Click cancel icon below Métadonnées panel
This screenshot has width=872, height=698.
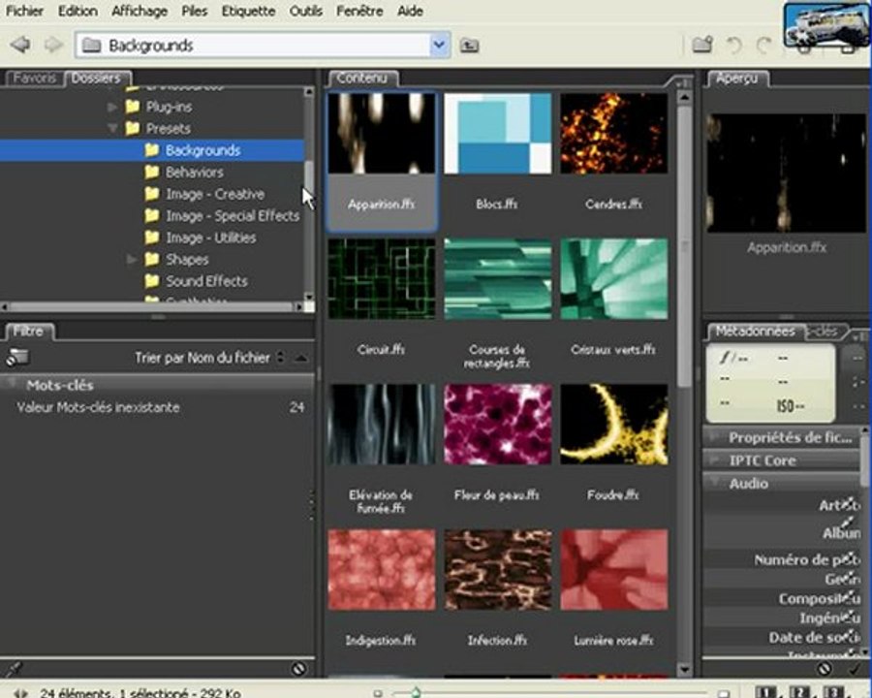(825, 669)
